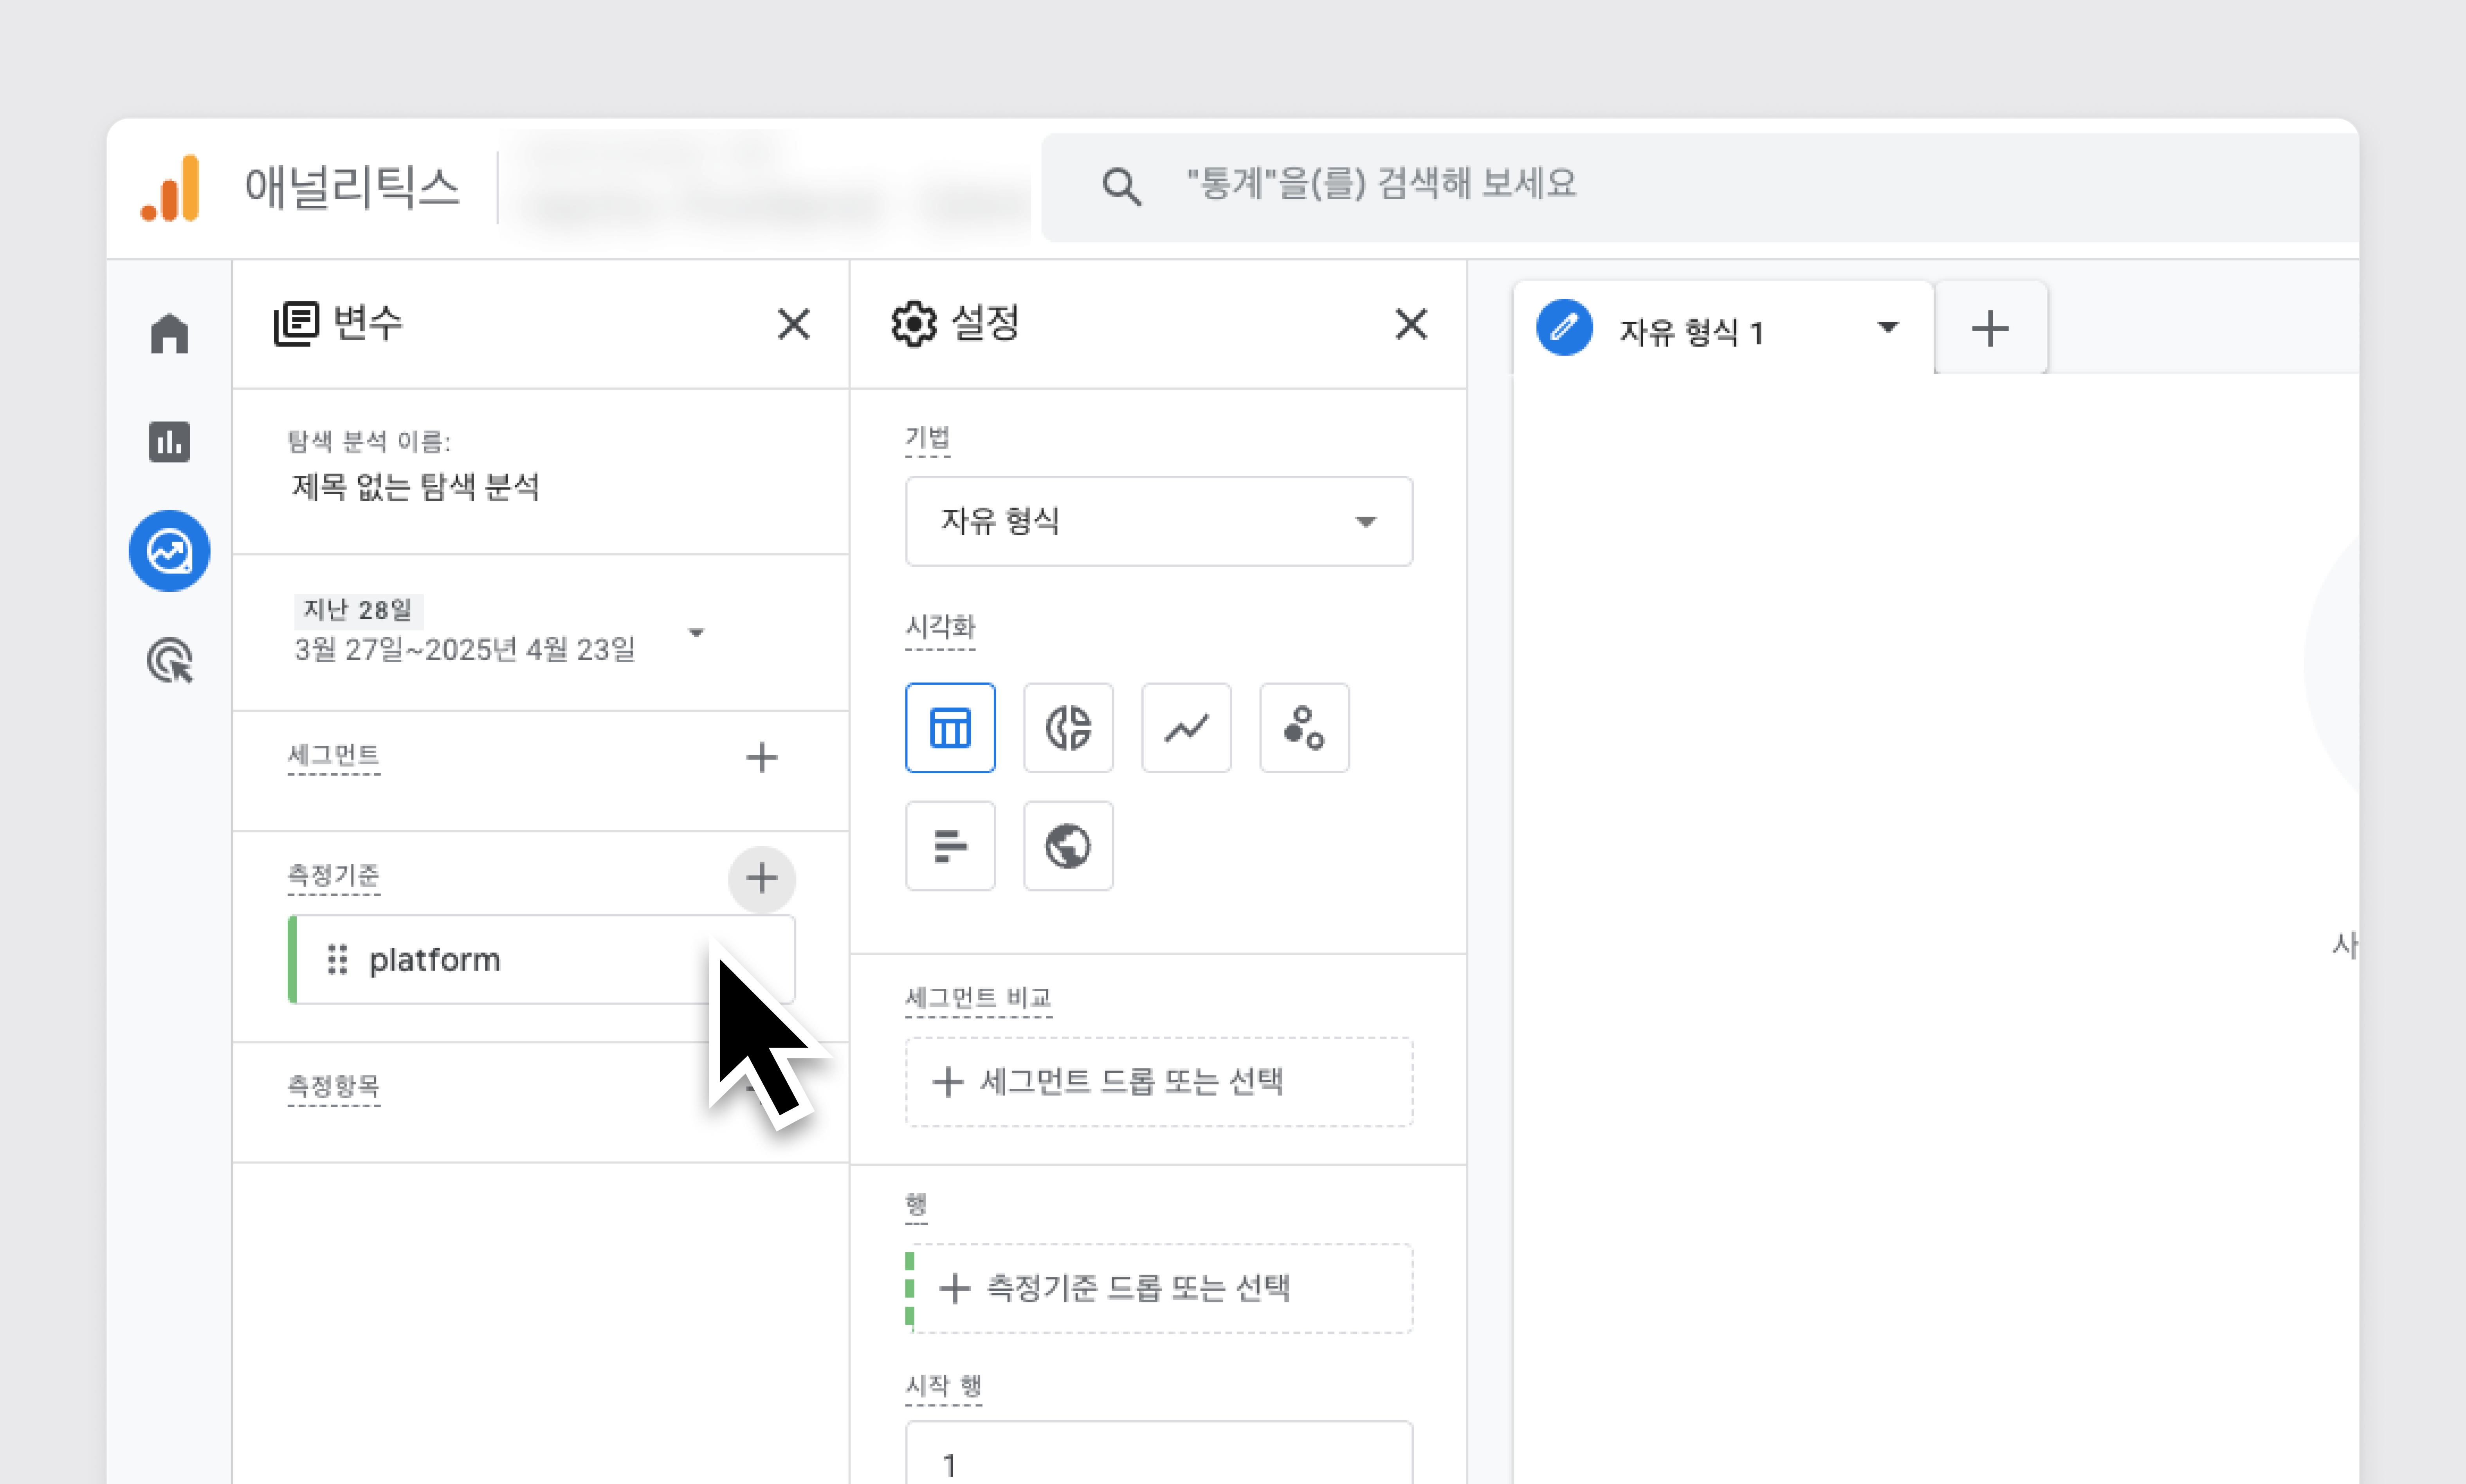Open the 기법 technique dropdown
Viewport: 2466px width, 1484px height.
pos(1159,521)
